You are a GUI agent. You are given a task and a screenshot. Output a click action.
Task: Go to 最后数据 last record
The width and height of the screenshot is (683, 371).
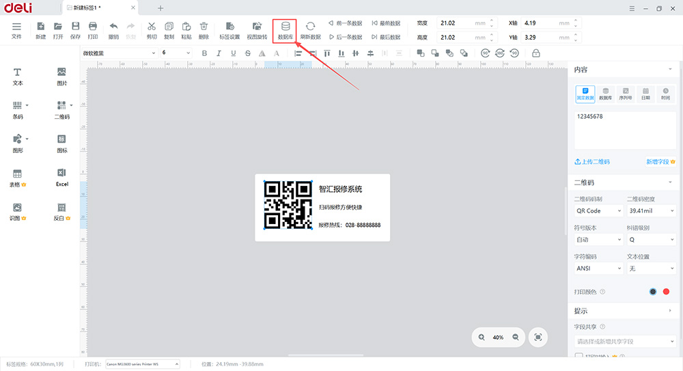point(386,37)
